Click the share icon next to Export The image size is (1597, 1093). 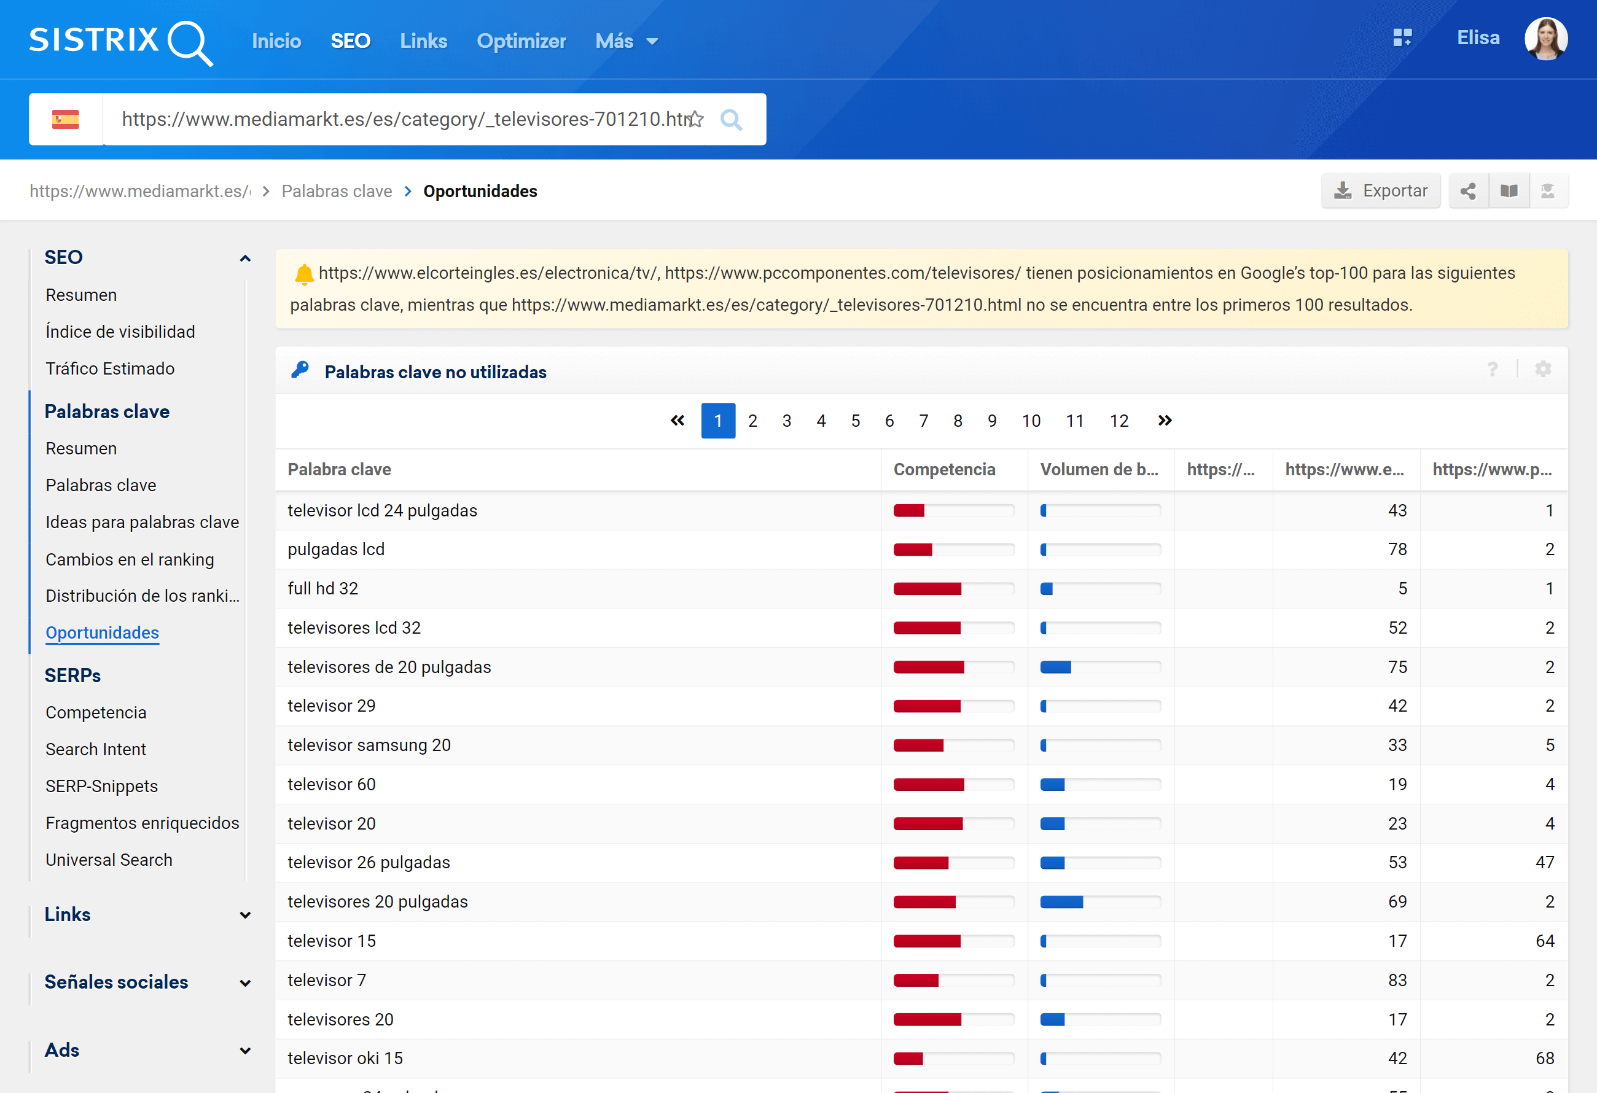coord(1469,190)
